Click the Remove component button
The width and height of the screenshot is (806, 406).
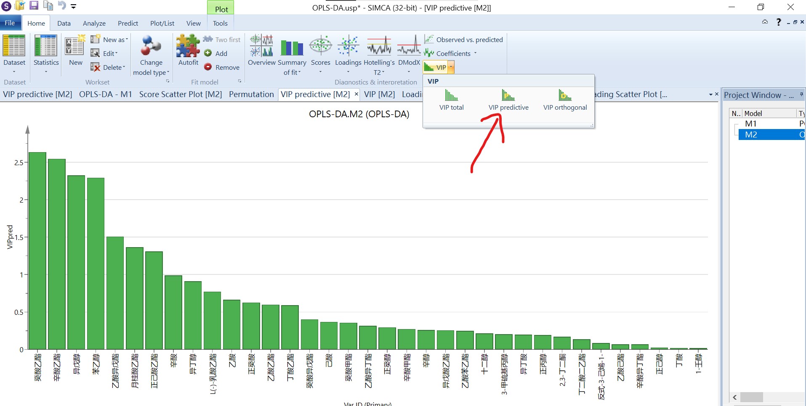click(222, 67)
